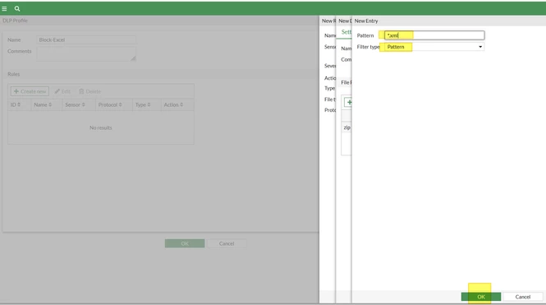Click the dropdown arrow of Filter type
Screen dimensions: 546x305
point(480,47)
